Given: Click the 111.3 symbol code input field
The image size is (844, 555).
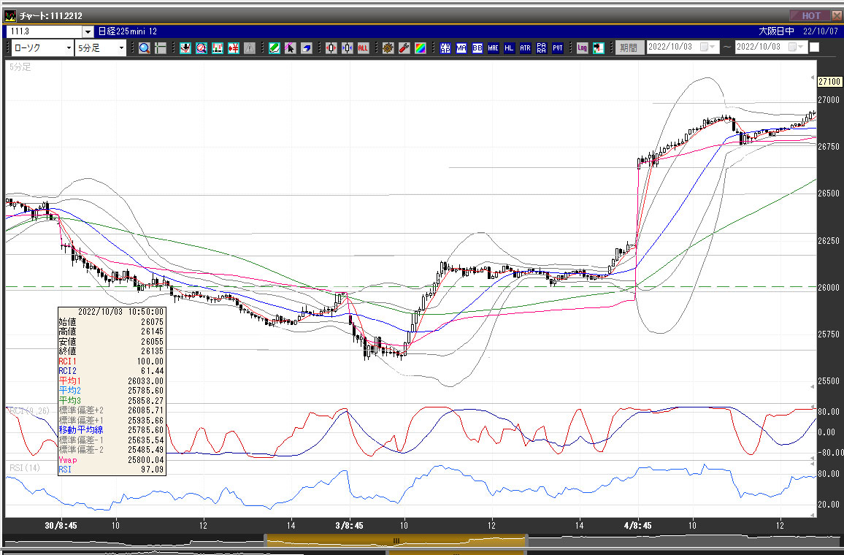Looking at the screenshot, I should (x=45, y=31).
